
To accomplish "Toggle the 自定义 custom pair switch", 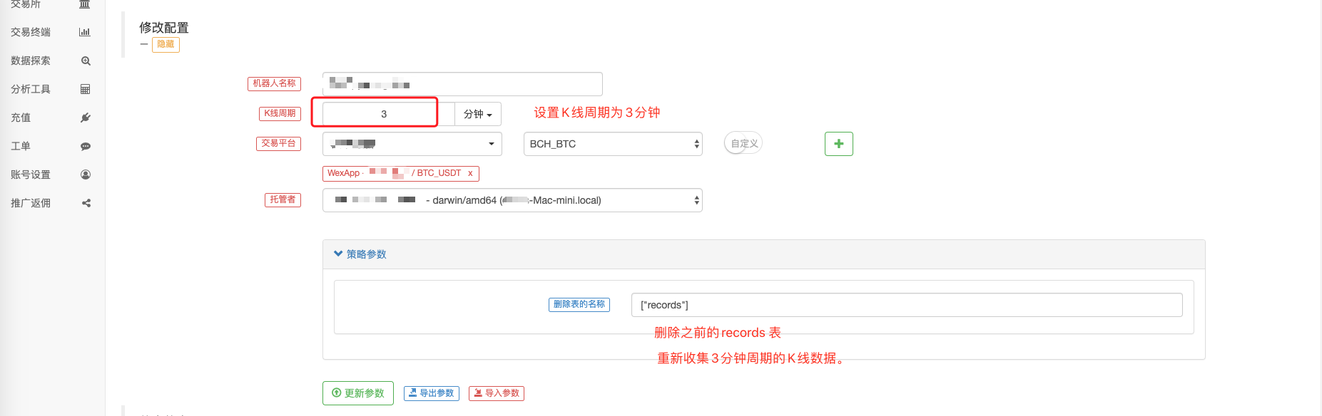I will [743, 143].
